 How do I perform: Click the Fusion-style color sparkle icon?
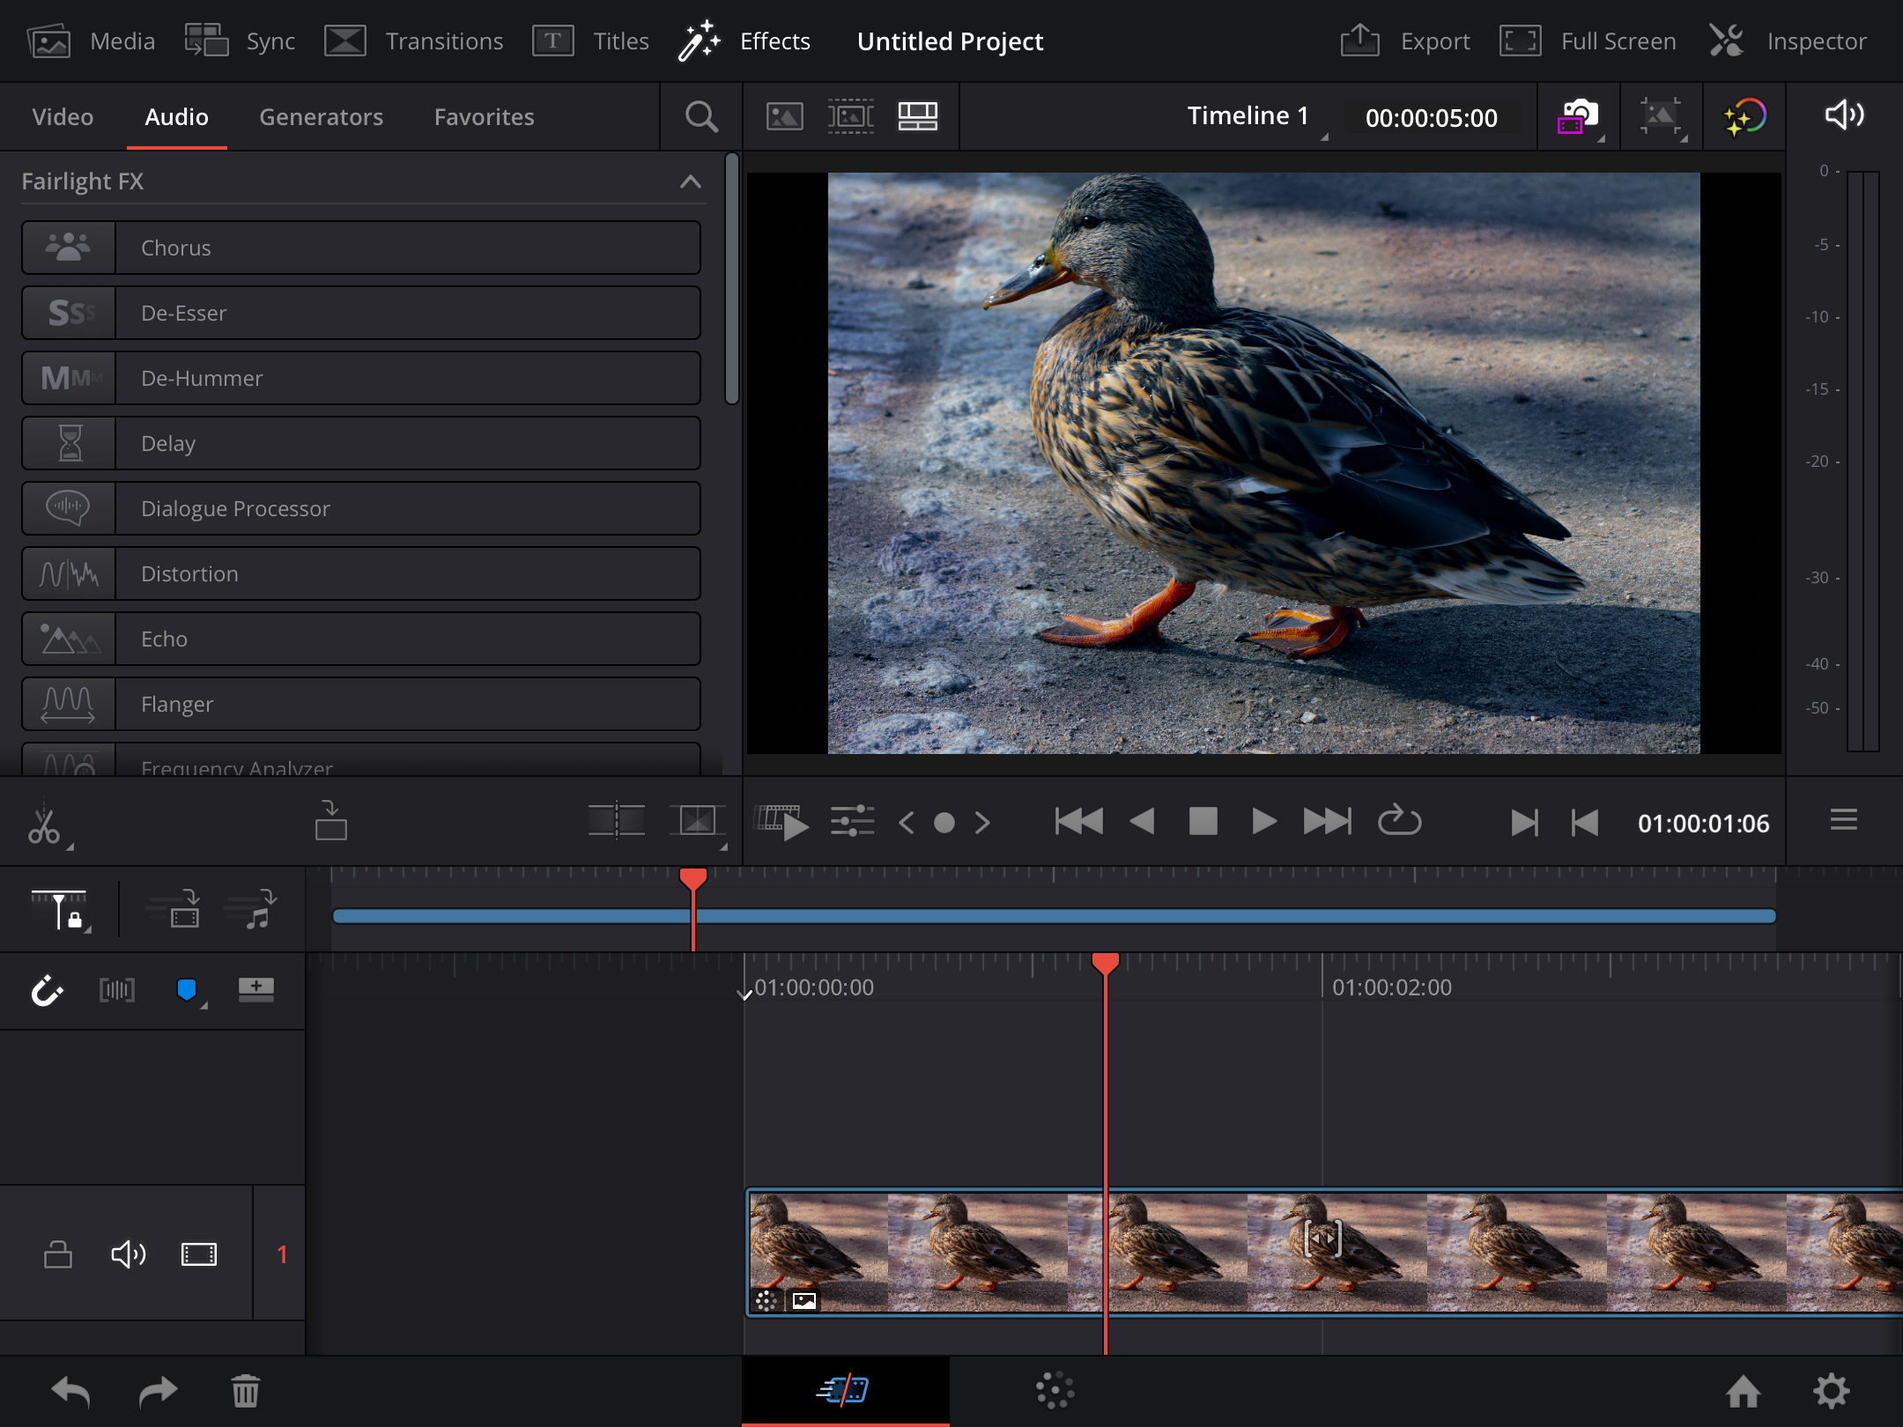pos(1744,116)
